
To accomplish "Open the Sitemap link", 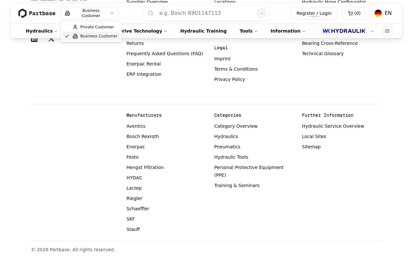I will click(311, 147).
